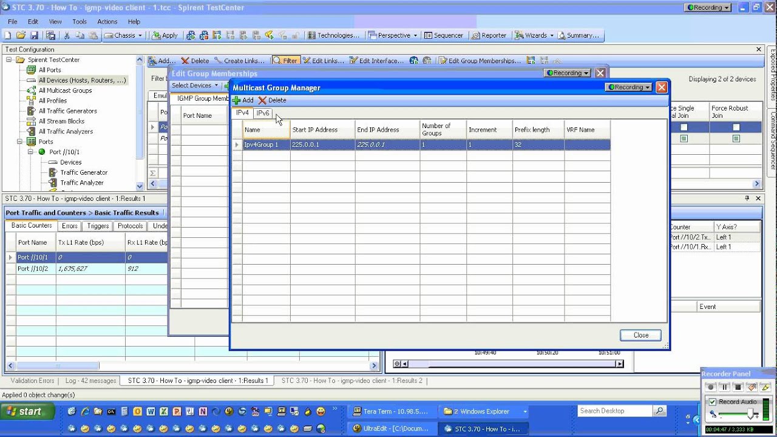Select the Ipv4Group 1 name cell
777x437 pixels.
266,145
